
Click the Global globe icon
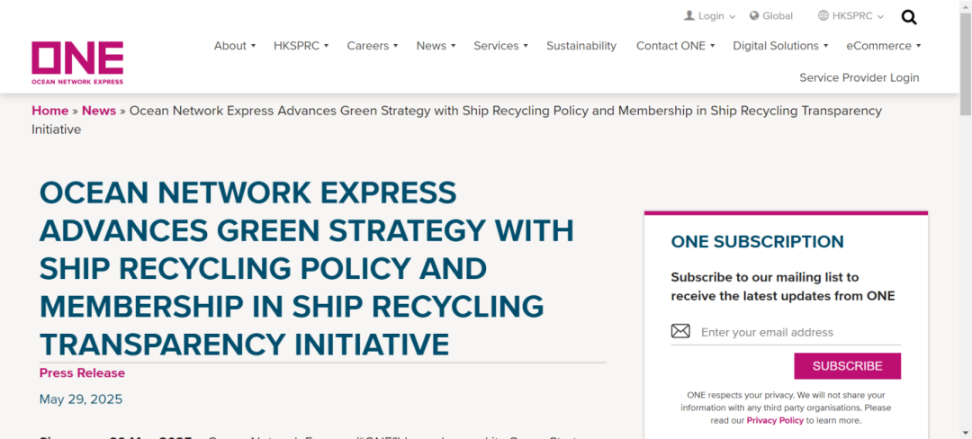(x=753, y=16)
